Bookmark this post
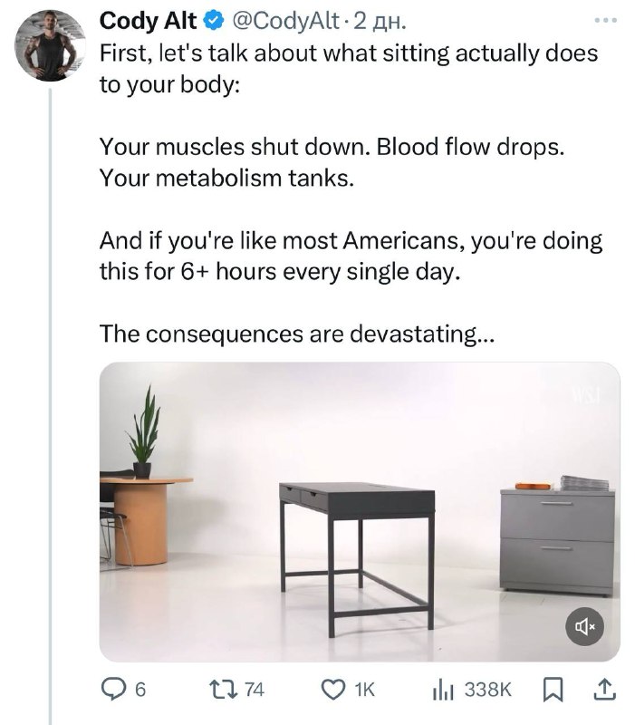Screen dimensions: 635x725 pyautogui.click(x=552, y=690)
